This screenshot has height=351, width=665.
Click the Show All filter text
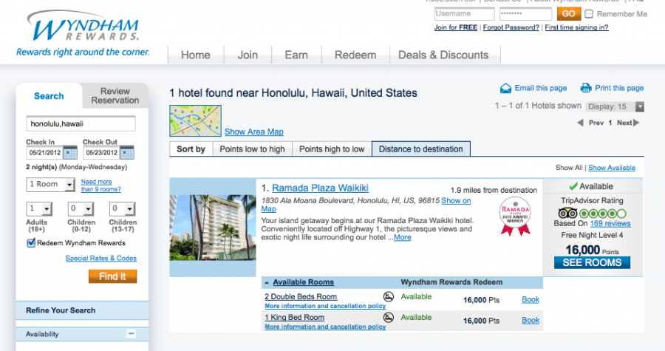[x=569, y=168]
